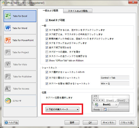
Task: Toggle the Alt+N tab selection shortcut checkbox
Action: (x=47, y=72)
